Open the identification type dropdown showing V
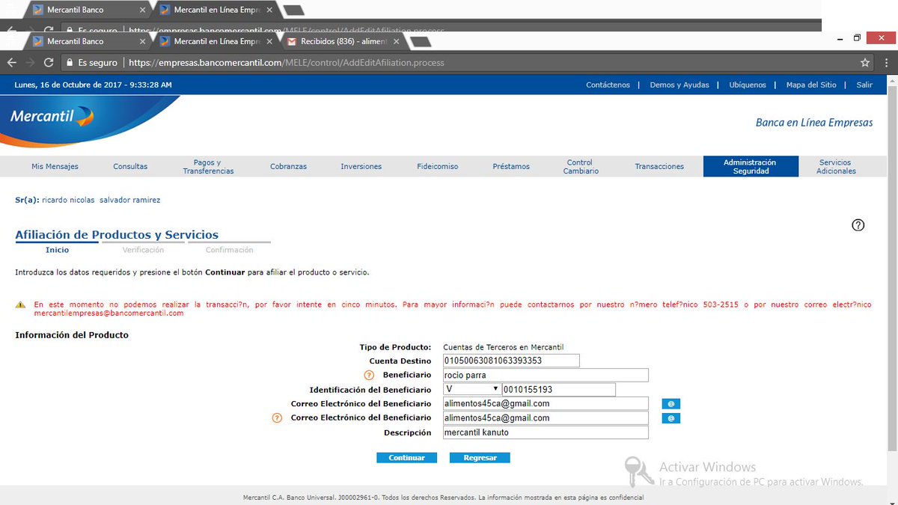Image resolution: width=898 pixels, height=505 pixels. (472, 389)
